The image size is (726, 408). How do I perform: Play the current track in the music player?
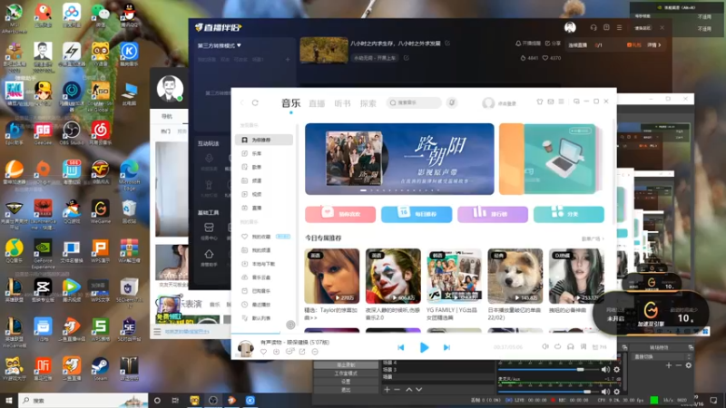click(424, 347)
